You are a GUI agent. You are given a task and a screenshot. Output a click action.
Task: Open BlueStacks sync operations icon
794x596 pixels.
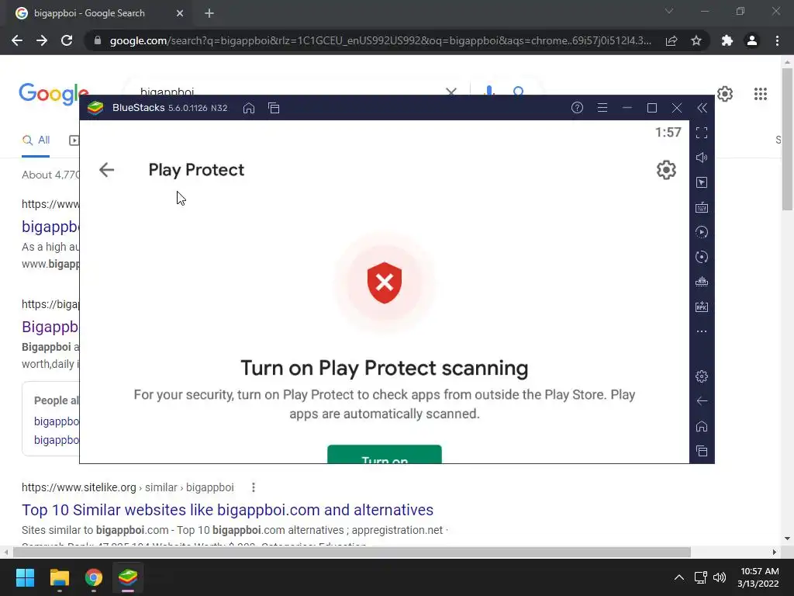pos(701,232)
